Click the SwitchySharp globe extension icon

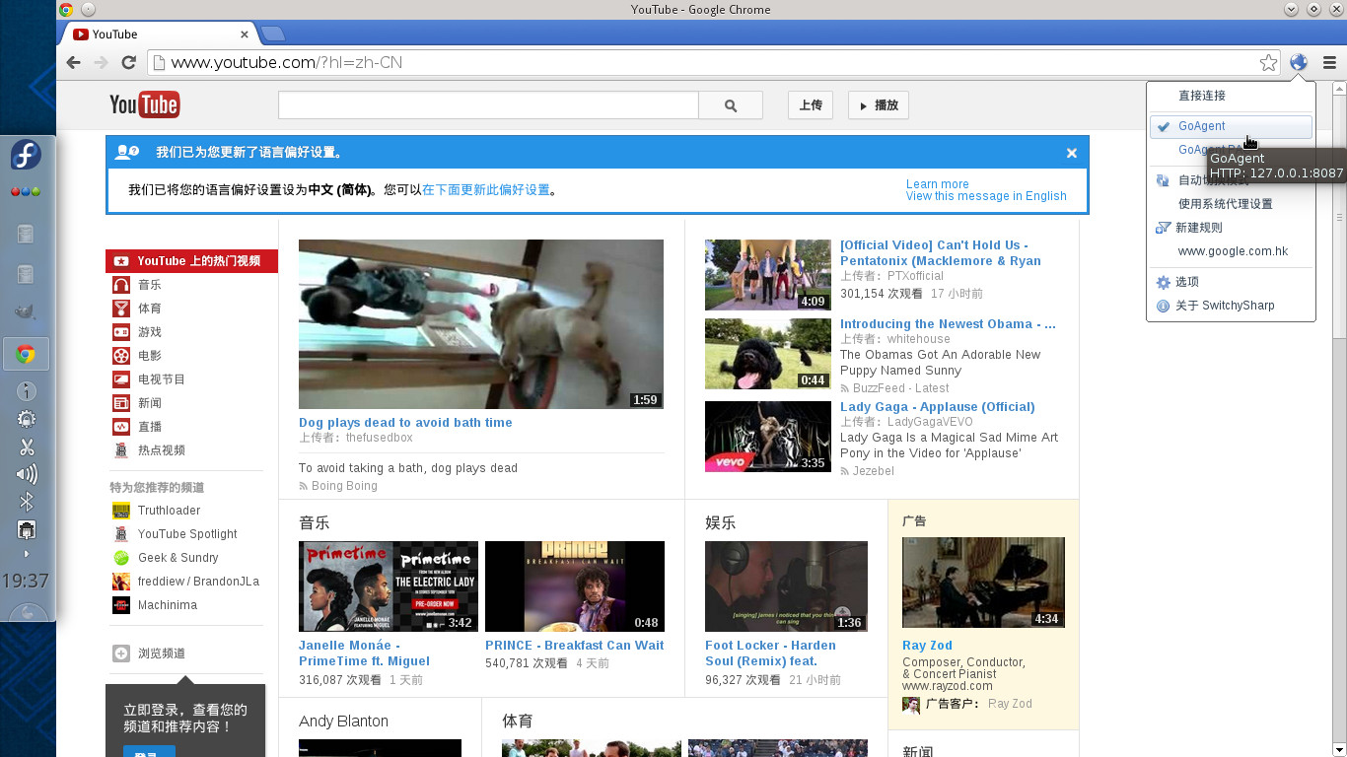(x=1299, y=62)
